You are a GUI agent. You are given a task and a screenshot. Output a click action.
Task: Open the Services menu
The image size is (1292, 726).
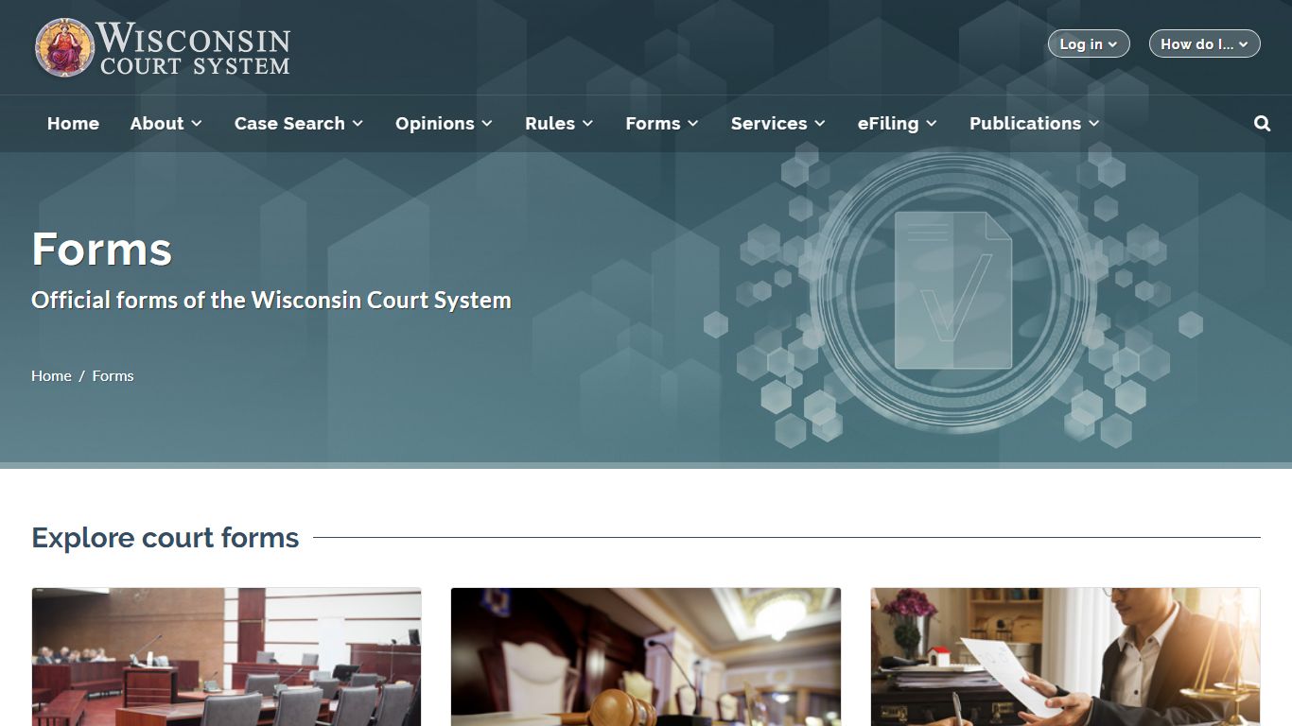point(778,124)
